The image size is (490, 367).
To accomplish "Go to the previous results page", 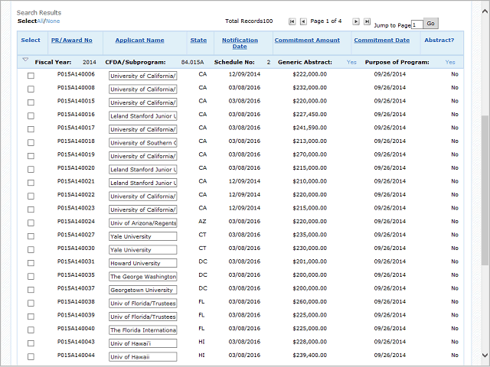I will (x=303, y=21).
